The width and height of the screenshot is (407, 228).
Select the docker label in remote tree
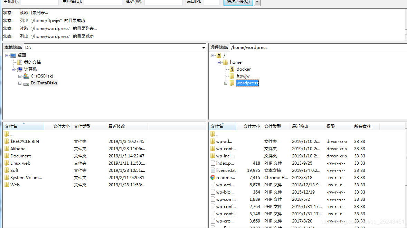click(x=244, y=69)
